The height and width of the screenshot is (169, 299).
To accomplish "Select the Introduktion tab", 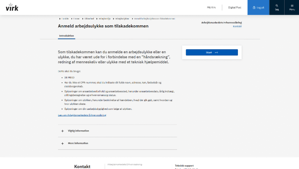I will [x=66, y=36].
